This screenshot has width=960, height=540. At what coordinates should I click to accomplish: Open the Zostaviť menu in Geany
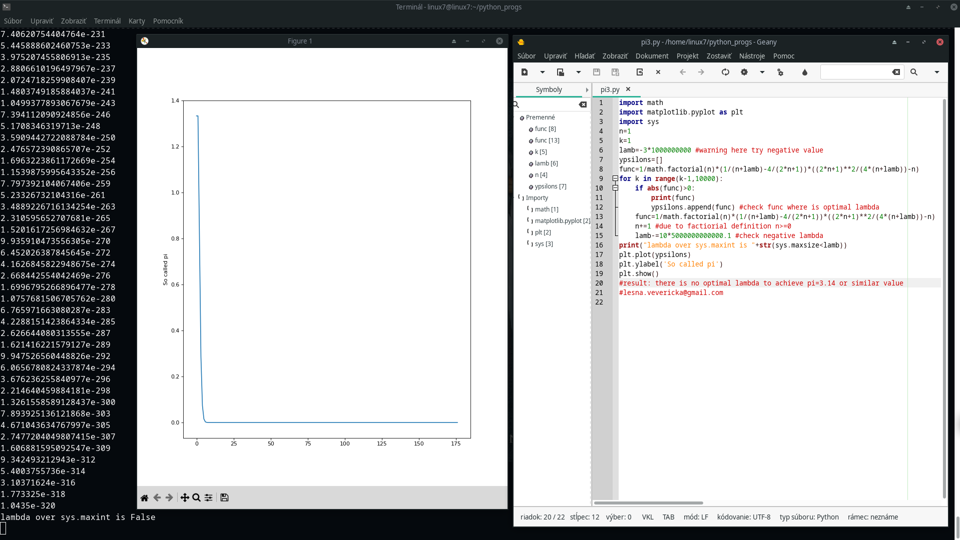[719, 56]
